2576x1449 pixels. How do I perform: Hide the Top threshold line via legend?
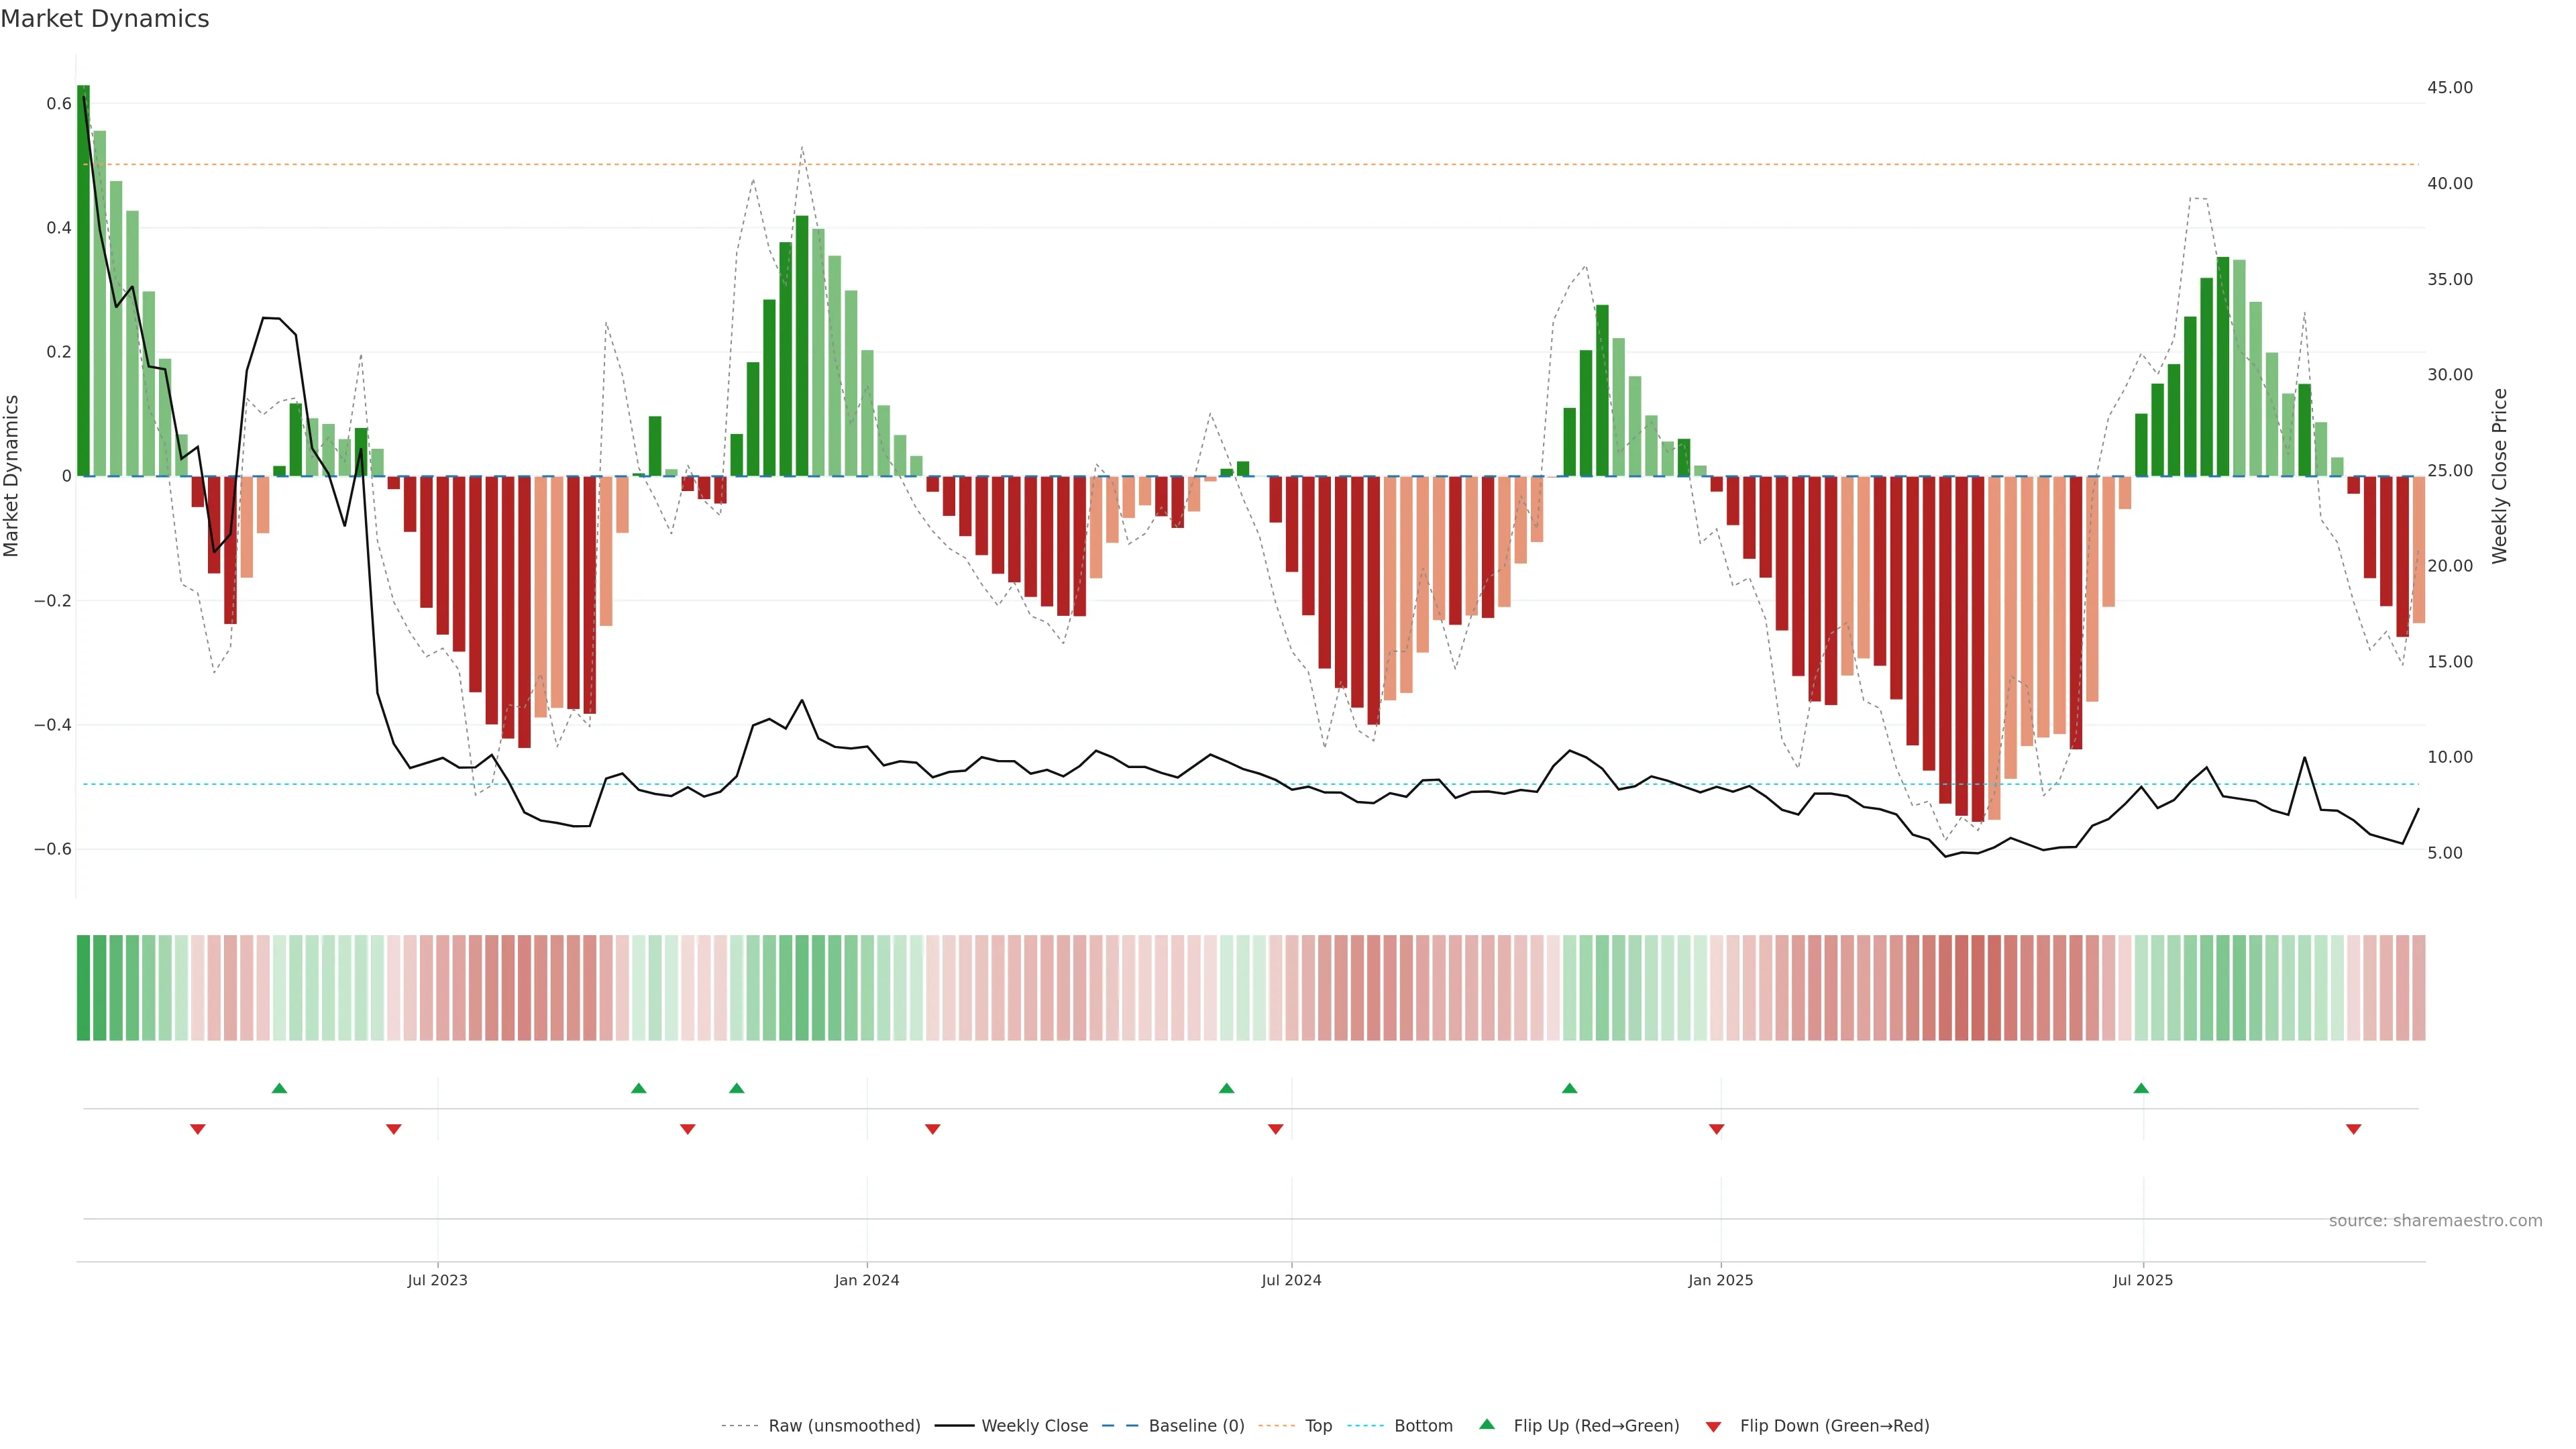point(1318,1426)
